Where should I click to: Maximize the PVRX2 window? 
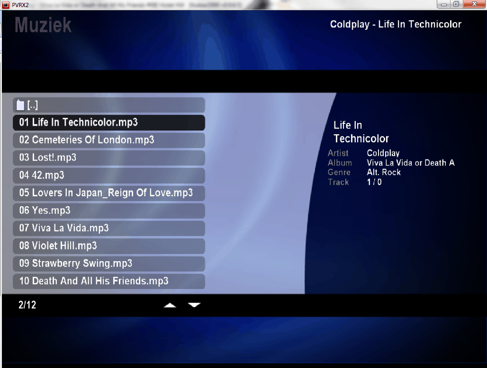pyautogui.click(x=456, y=4)
